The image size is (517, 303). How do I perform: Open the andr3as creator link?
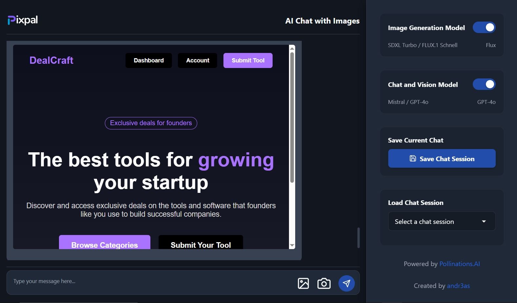coord(458,286)
